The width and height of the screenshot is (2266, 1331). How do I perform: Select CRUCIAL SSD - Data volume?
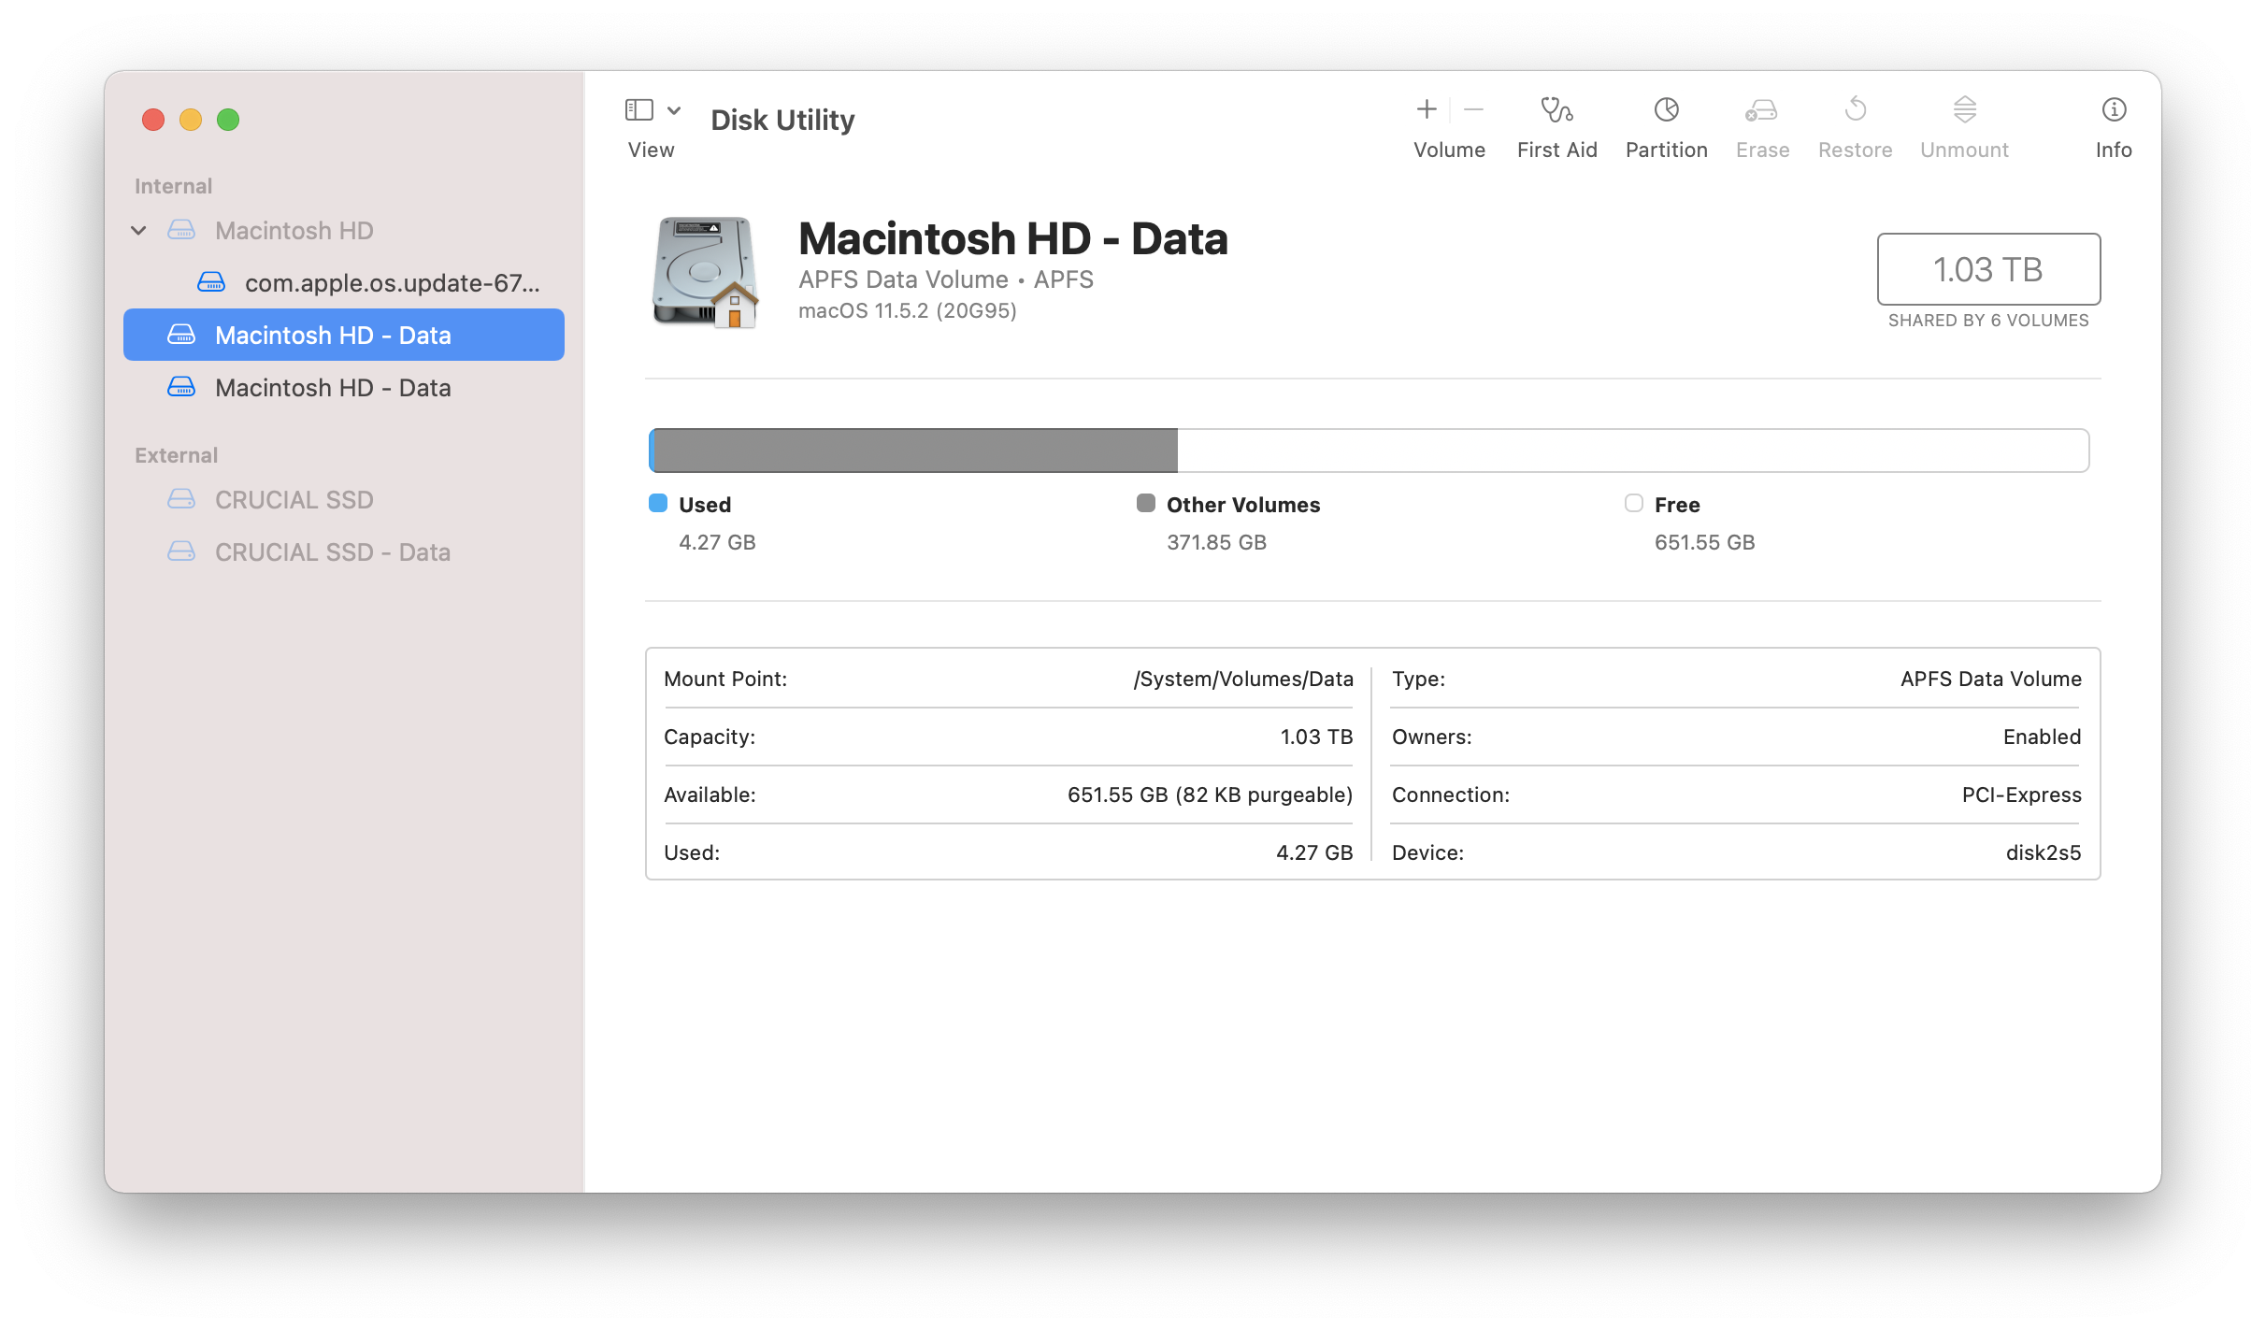pyautogui.click(x=332, y=551)
